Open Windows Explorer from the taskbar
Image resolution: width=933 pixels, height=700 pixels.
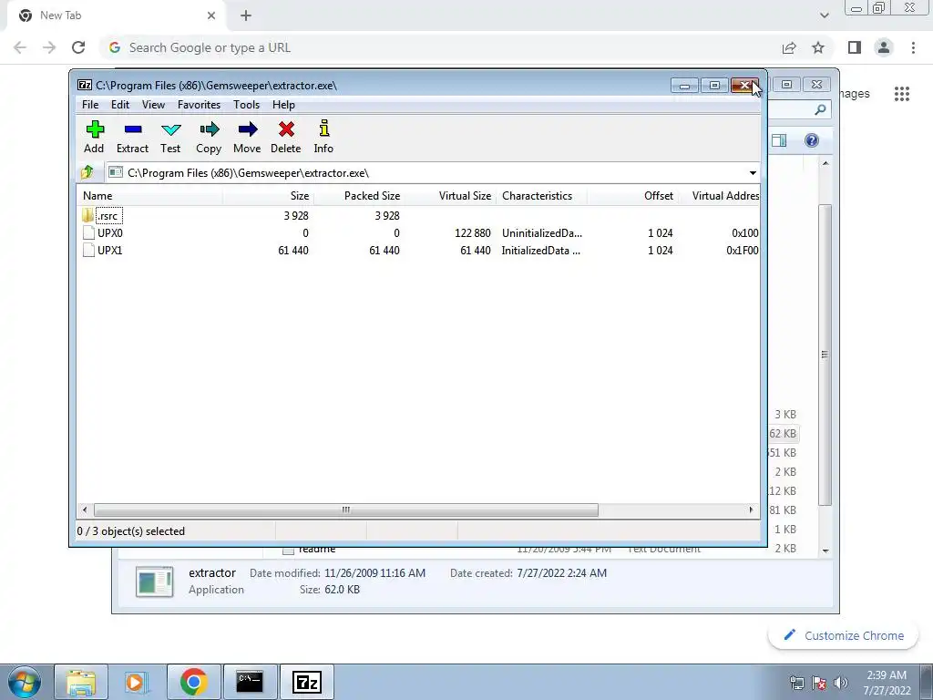click(x=81, y=682)
